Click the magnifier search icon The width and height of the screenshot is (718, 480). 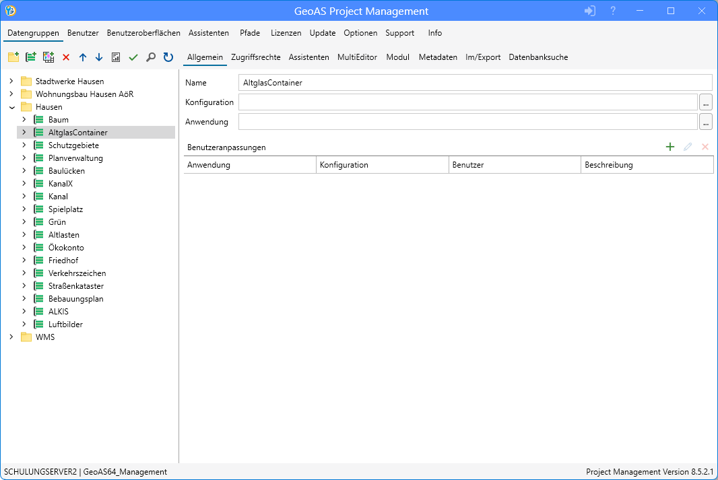coord(151,58)
